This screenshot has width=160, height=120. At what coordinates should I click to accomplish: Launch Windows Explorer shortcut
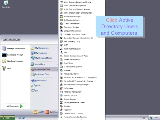(15, 61)
